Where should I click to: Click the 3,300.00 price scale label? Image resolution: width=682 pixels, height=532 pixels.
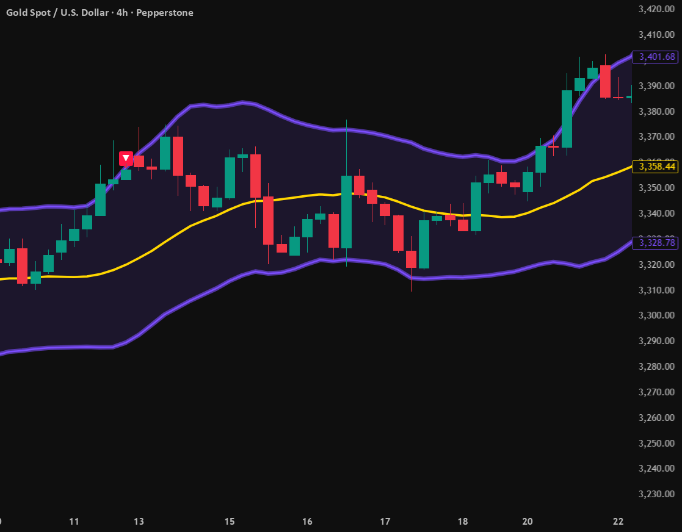point(656,315)
